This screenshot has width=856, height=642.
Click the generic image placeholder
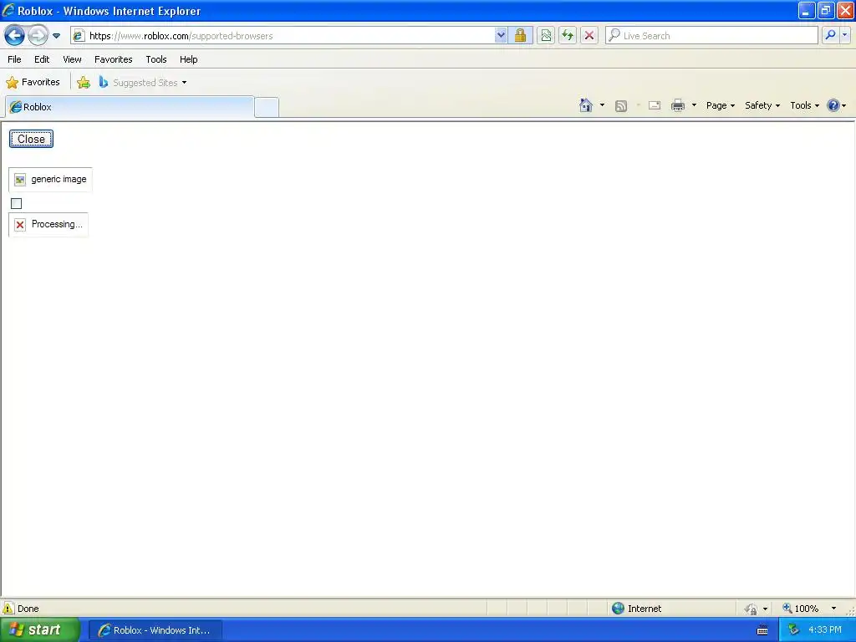(x=50, y=180)
